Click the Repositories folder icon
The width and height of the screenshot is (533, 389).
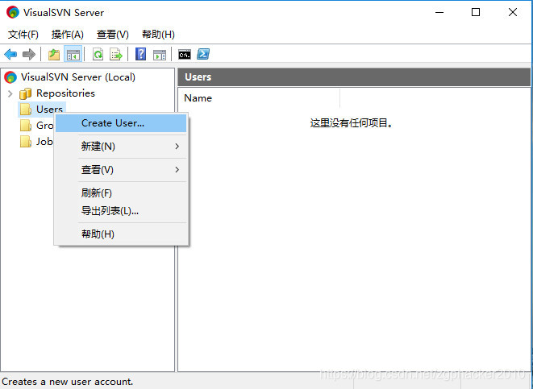[26, 93]
